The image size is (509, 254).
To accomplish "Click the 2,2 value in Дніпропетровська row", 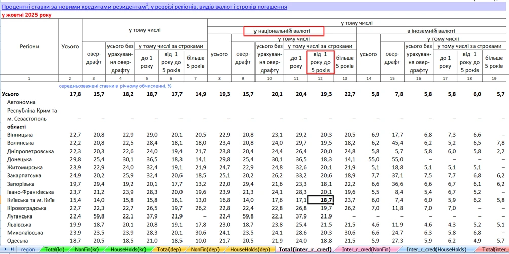I will (x=500, y=152).
